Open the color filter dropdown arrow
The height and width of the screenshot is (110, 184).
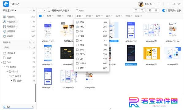pyautogui.click(x=44, y=16)
